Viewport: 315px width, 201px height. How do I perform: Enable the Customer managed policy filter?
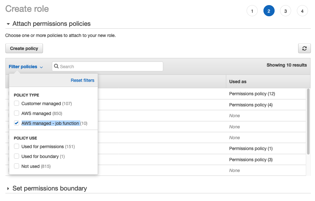point(16,103)
